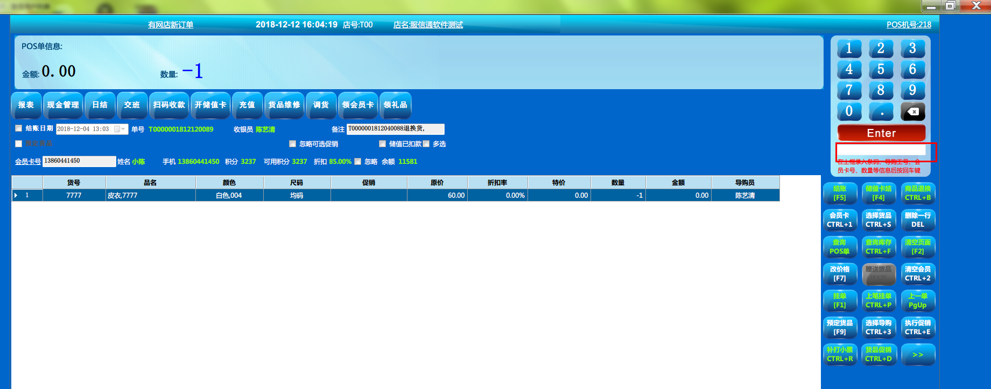Viewport: 991px width, 389px height.
Task: Click 上笔挂单 CTRL+P button
Action: (878, 301)
